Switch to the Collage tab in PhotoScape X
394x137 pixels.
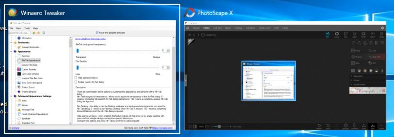click(238, 28)
